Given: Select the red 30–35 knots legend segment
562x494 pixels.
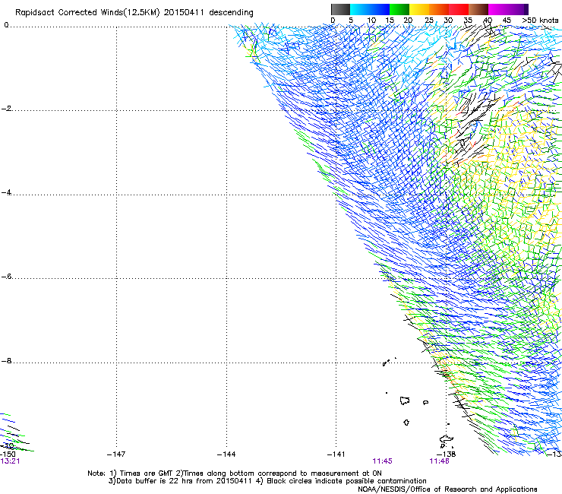Looking at the screenshot, I should tap(459, 9).
